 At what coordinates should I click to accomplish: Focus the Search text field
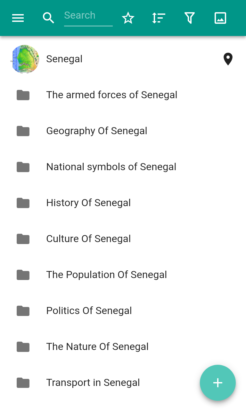click(88, 16)
